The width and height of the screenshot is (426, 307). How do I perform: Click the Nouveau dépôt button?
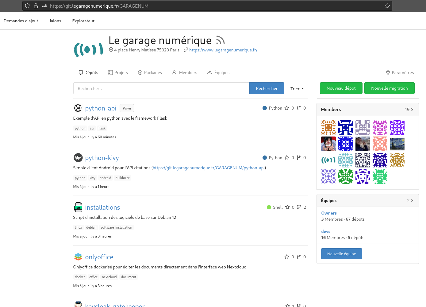341,88
